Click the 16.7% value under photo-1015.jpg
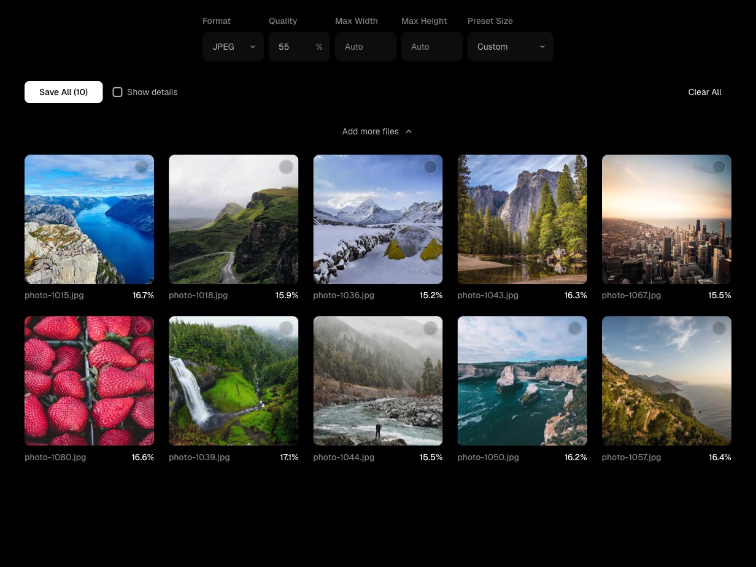Screen dimensions: 756x567 pyautogui.click(x=143, y=295)
